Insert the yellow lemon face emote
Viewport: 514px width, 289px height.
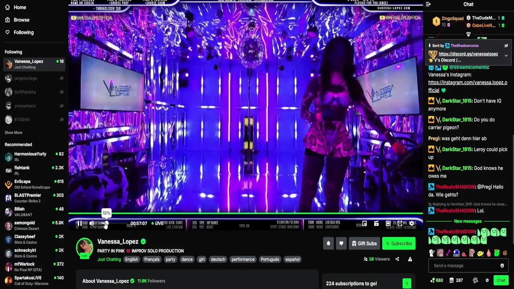point(480,253)
